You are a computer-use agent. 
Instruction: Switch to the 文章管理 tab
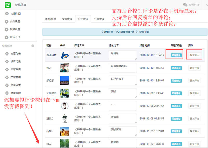tap(67, 19)
